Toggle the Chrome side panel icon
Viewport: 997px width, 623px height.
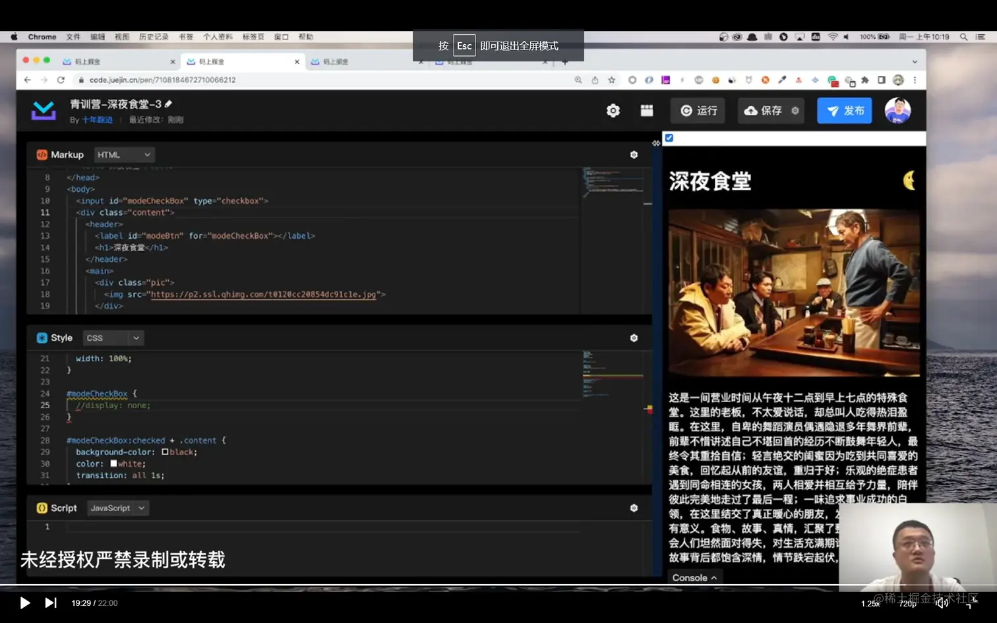(x=882, y=80)
